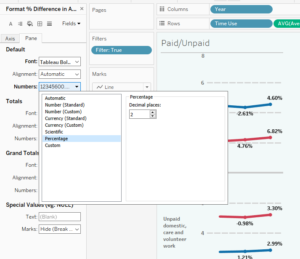
Task: Open the Borders grid icon
Action: coord(40,24)
